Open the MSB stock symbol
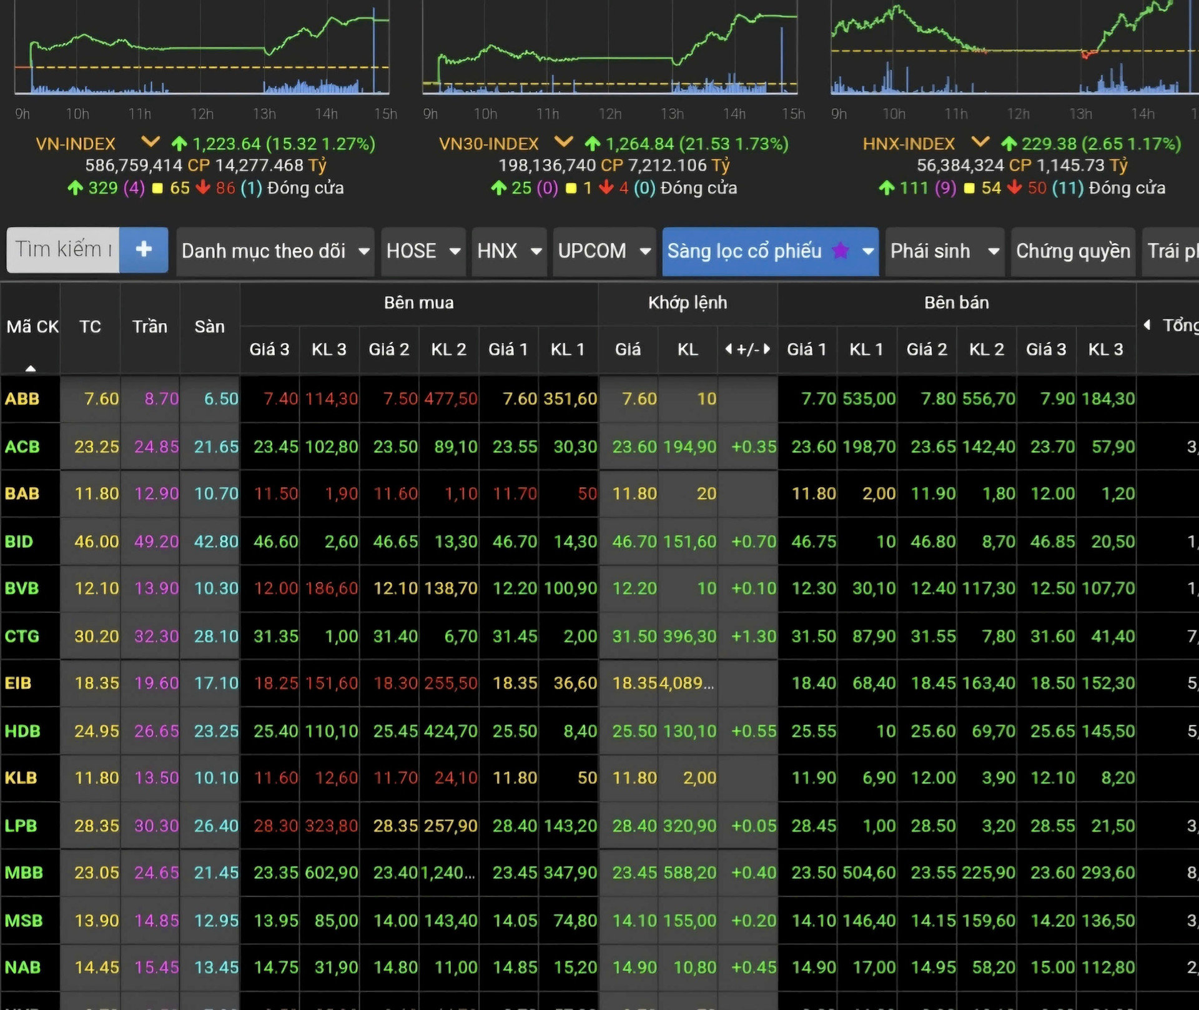 [x=24, y=921]
